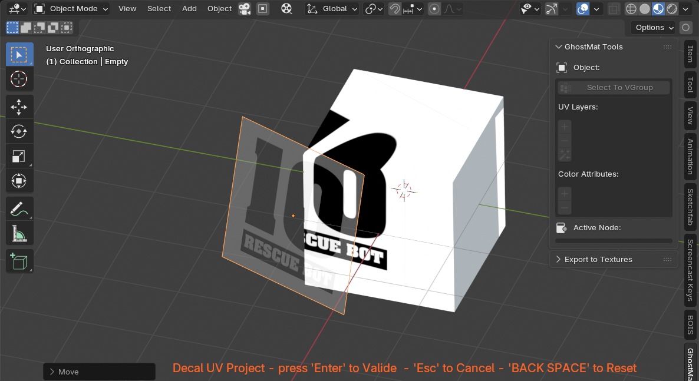
Task: Open the Object Mode dropdown
Action: tap(71, 9)
